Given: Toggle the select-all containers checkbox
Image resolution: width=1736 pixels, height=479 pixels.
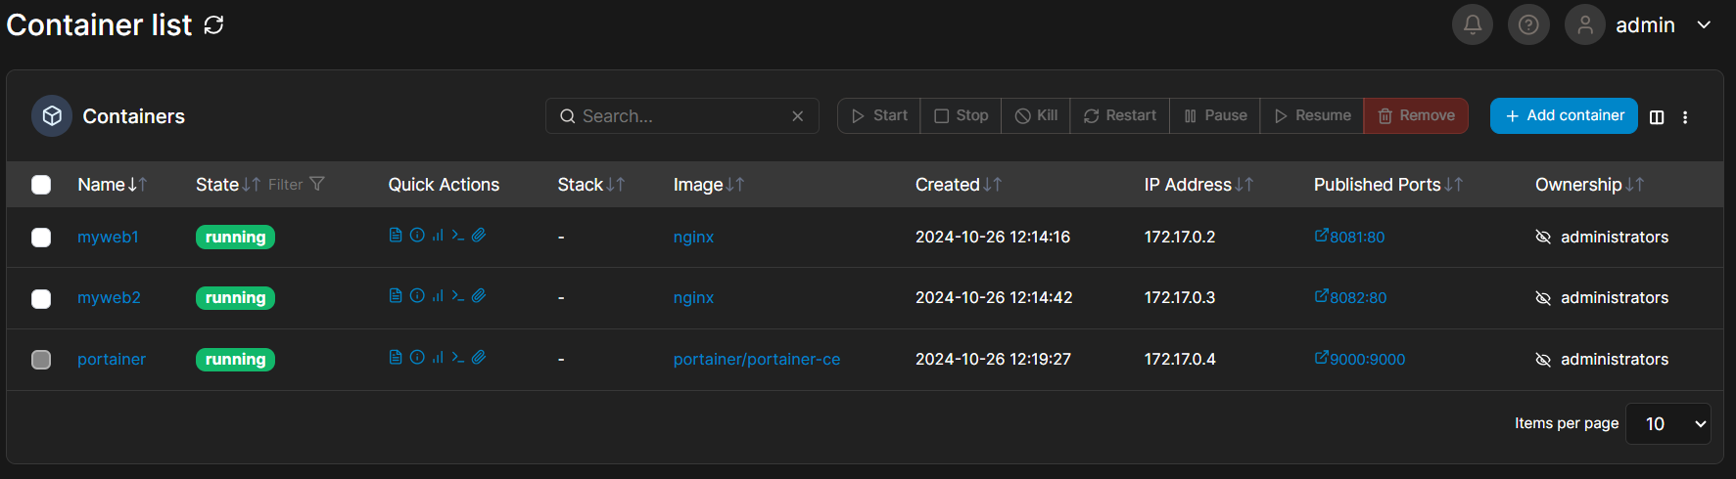Looking at the screenshot, I should [x=41, y=185].
